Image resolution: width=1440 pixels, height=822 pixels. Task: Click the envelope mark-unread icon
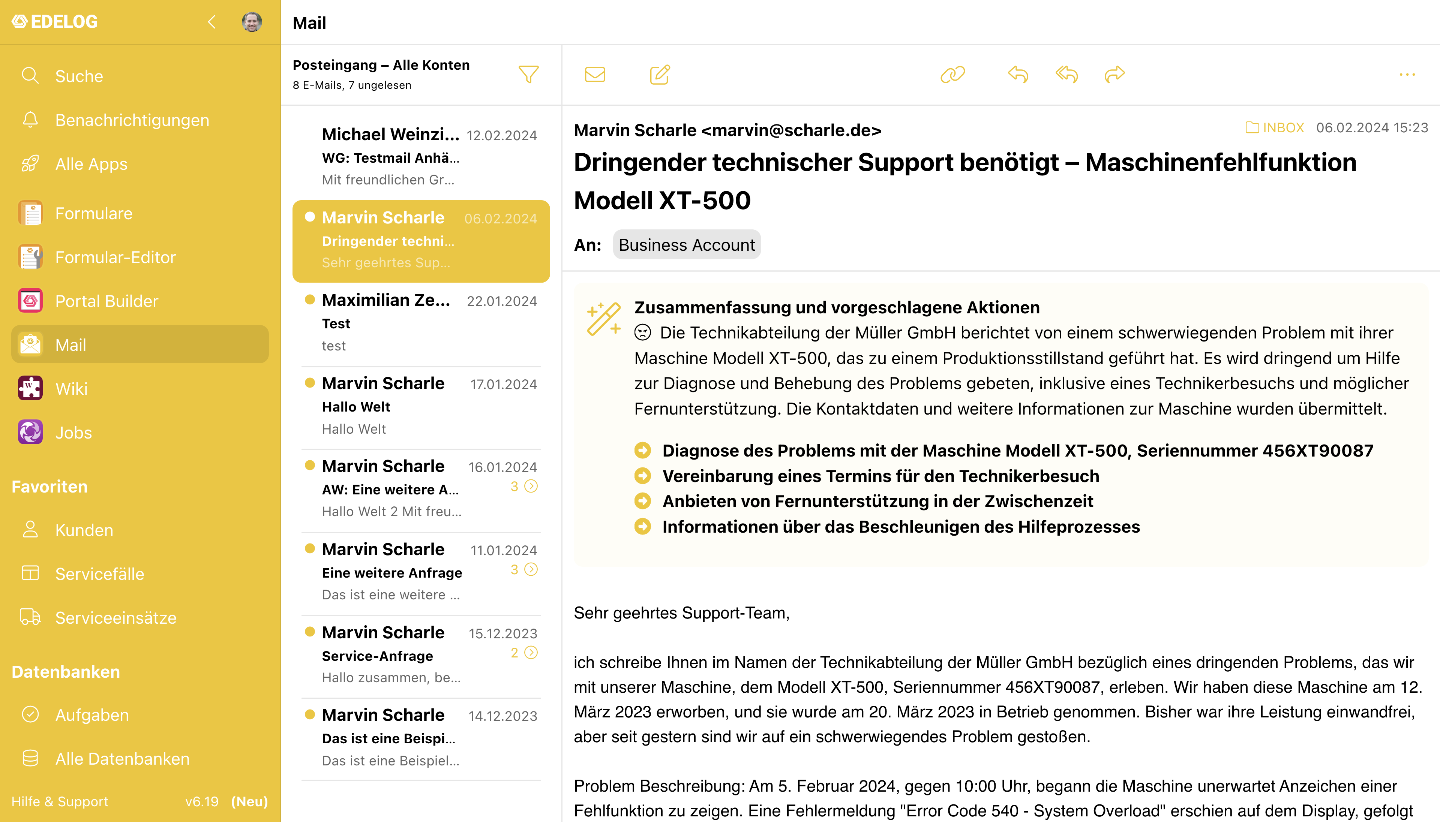[x=595, y=75]
